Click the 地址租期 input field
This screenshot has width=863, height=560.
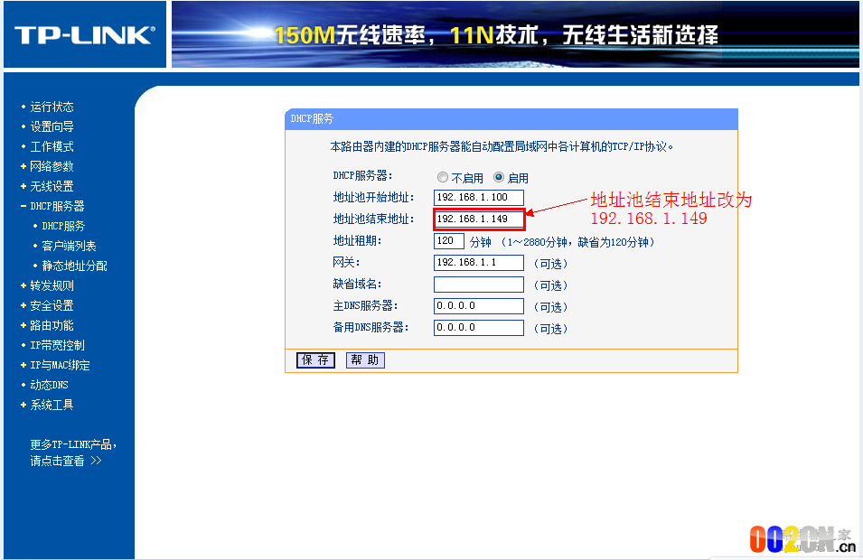(448, 241)
